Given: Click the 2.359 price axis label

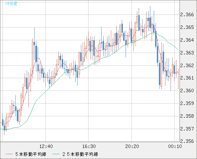Looking at the screenshot, I should click(187, 103).
